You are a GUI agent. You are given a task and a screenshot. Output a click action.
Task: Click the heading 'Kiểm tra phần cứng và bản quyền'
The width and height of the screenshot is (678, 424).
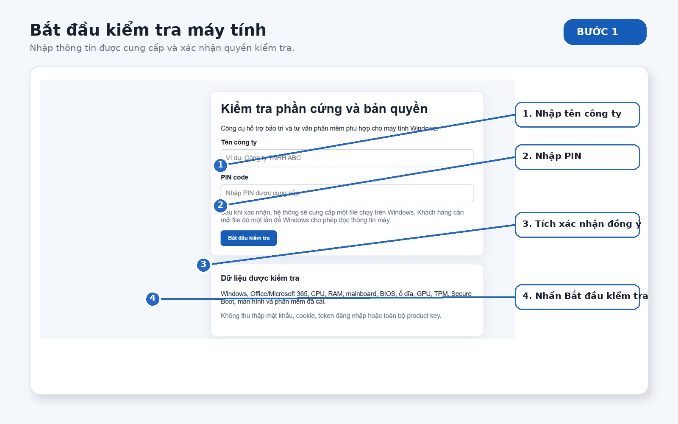coord(324,109)
